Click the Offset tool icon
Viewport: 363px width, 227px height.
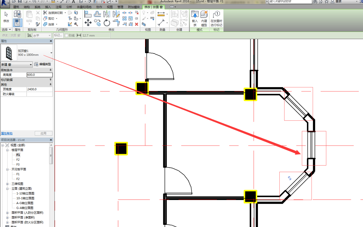click(97, 14)
